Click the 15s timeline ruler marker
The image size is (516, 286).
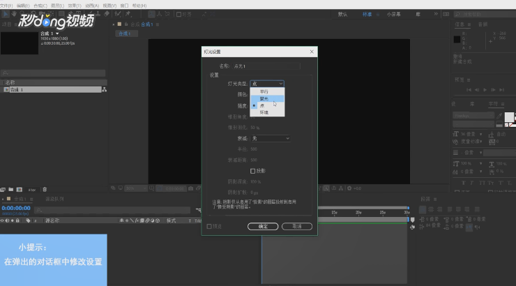(334, 213)
